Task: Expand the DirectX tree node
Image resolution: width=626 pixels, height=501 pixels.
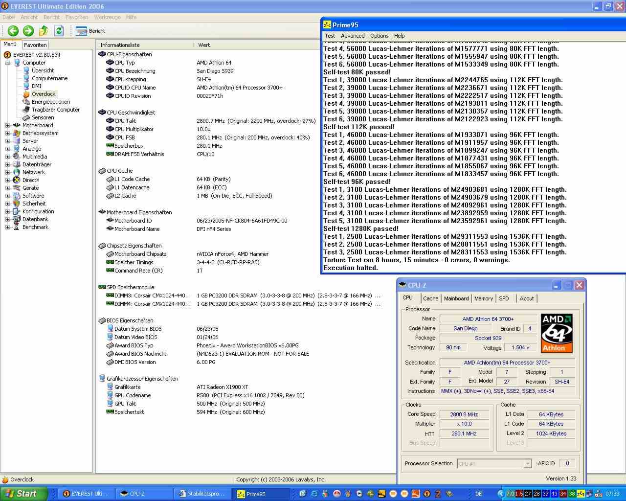Action: pos(7,180)
